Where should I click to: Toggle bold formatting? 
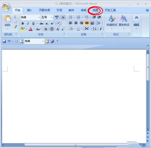click(x=23, y=24)
